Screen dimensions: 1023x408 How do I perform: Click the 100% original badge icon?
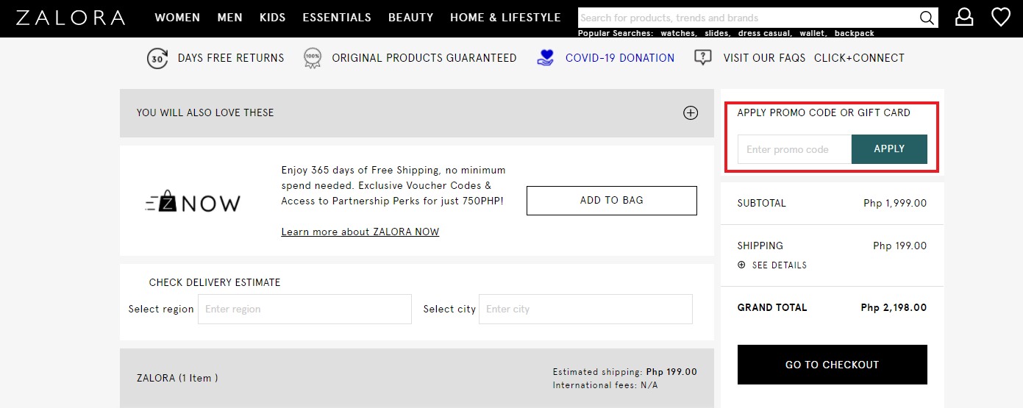click(x=313, y=58)
